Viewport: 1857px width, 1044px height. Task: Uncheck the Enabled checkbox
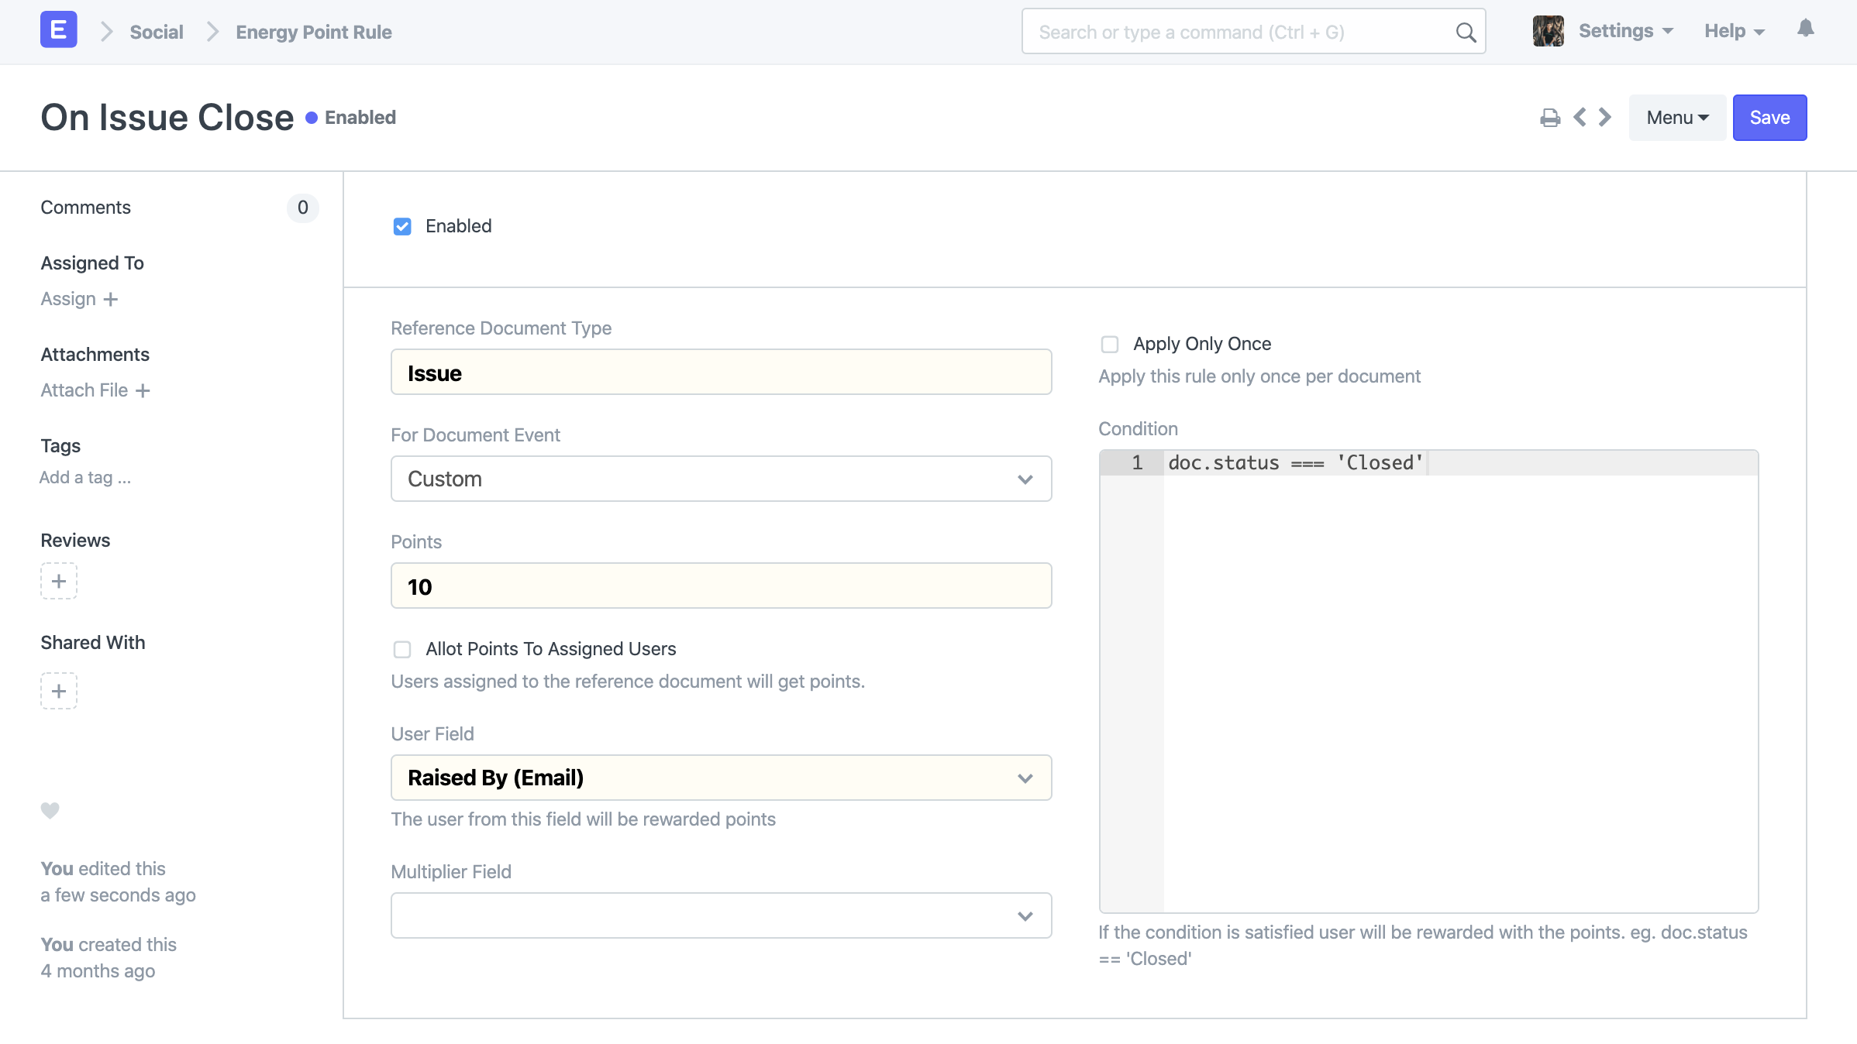coord(402,226)
